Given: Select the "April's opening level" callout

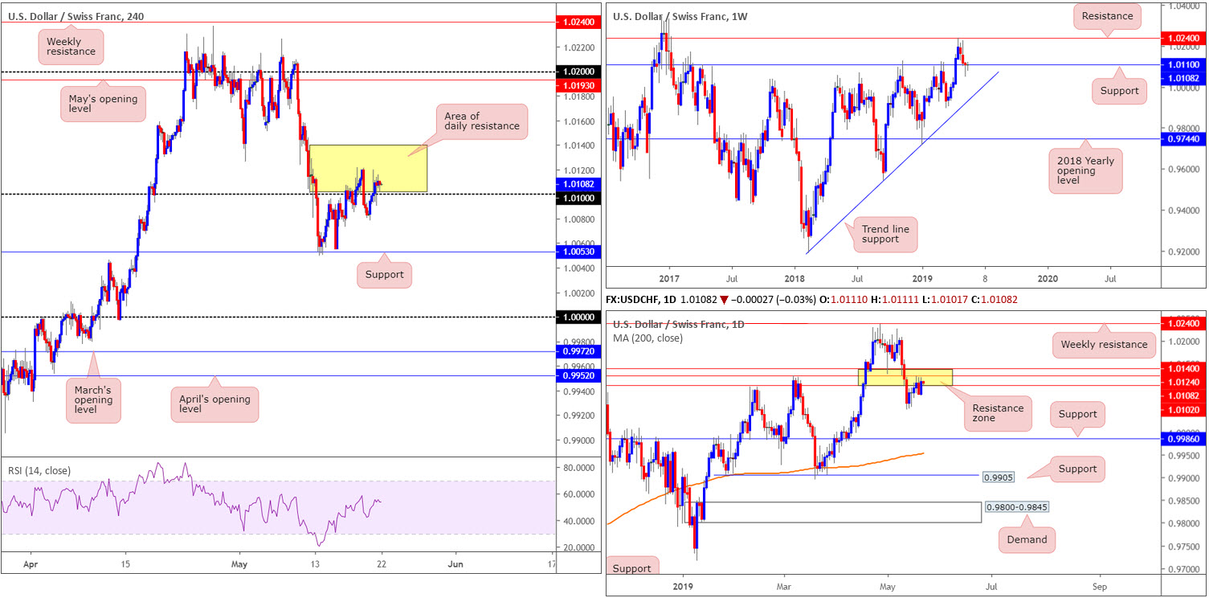Looking at the screenshot, I should pos(214,405).
